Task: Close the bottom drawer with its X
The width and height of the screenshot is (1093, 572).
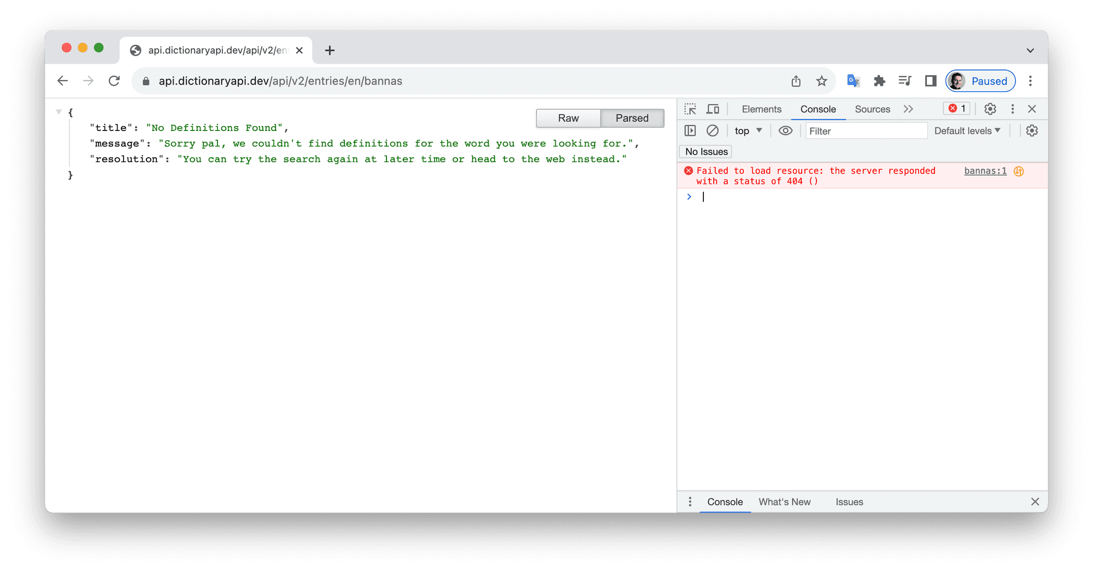Action: 1035,502
